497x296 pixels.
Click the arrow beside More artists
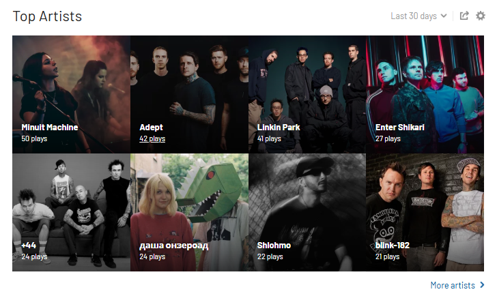(x=482, y=285)
